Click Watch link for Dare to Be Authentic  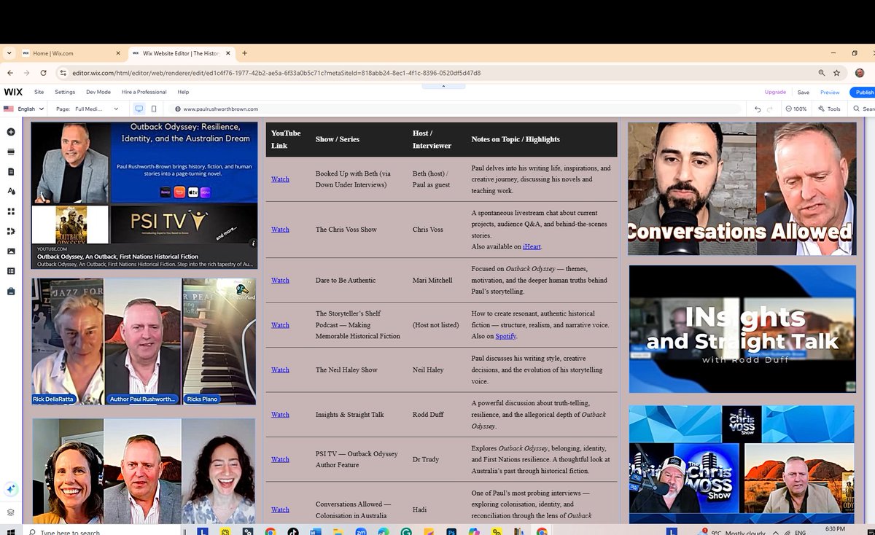click(x=280, y=280)
